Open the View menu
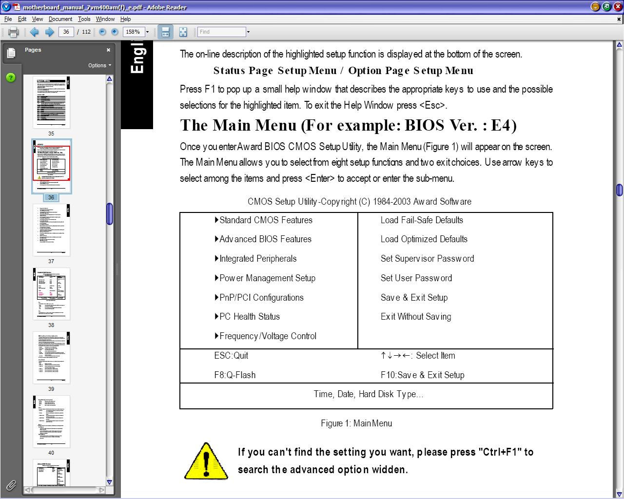 (38, 19)
